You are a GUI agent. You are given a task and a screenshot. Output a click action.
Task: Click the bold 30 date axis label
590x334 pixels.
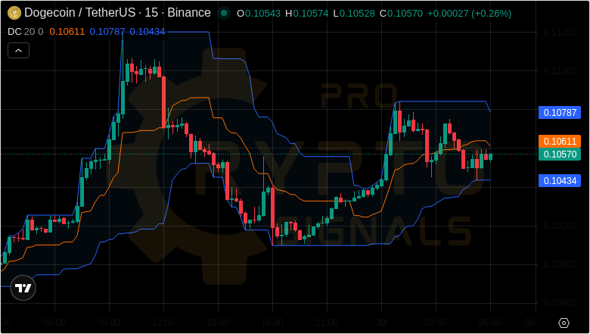pyautogui.click(x=381, y=323)
